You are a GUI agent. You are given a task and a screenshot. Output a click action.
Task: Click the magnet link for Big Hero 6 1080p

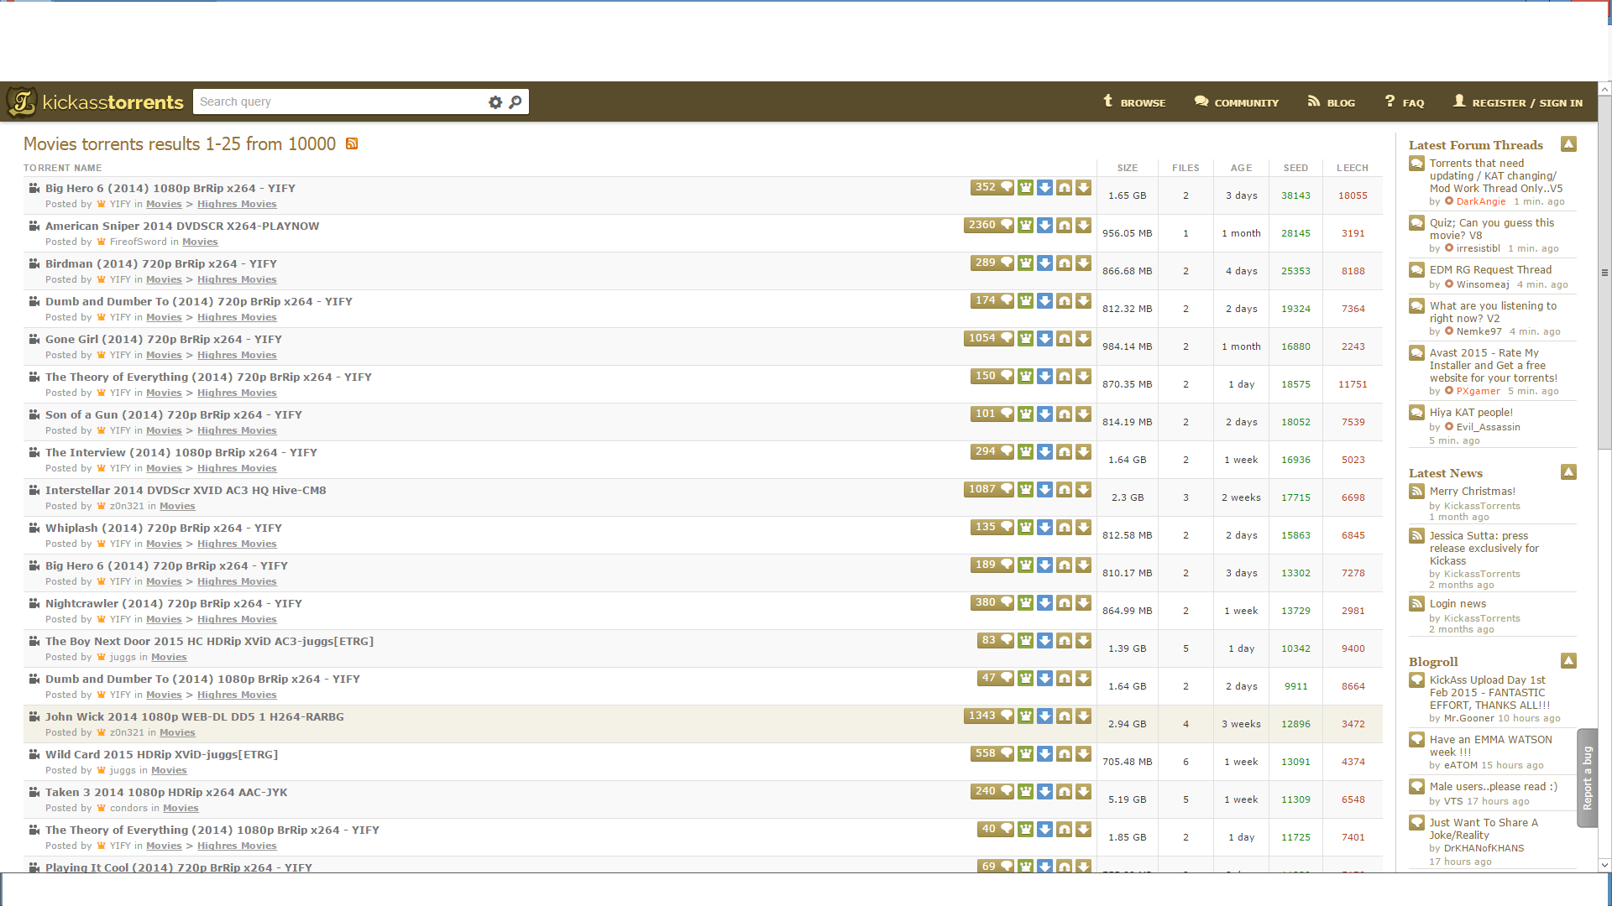point(1064,188)
